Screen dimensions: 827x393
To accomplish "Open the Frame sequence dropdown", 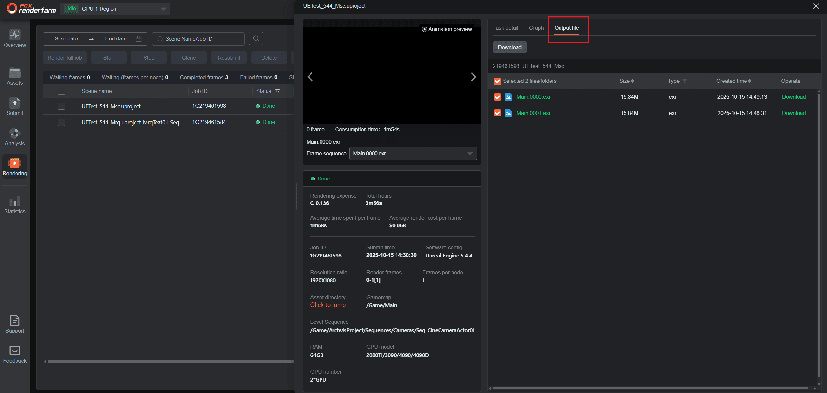I will (413, 153).
